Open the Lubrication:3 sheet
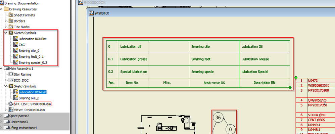 click(18, 122)
